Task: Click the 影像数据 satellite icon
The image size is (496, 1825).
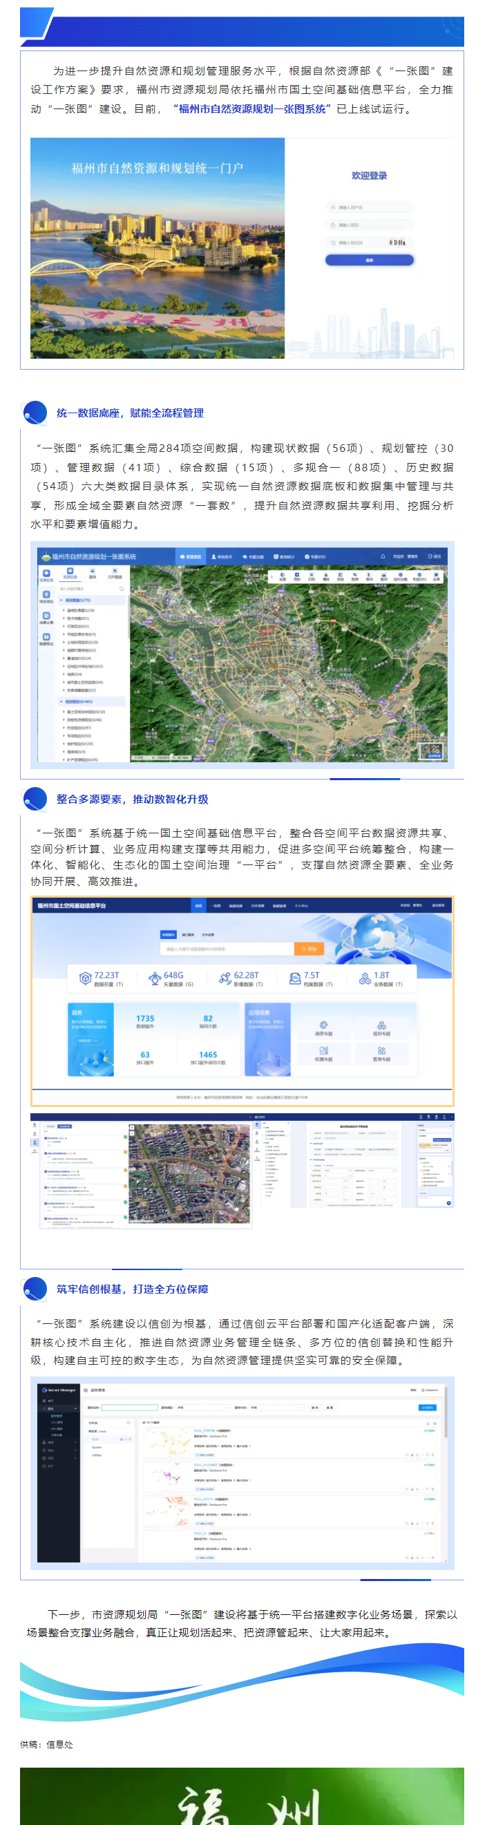Action: pyautogui.click(x=225, y=978)
